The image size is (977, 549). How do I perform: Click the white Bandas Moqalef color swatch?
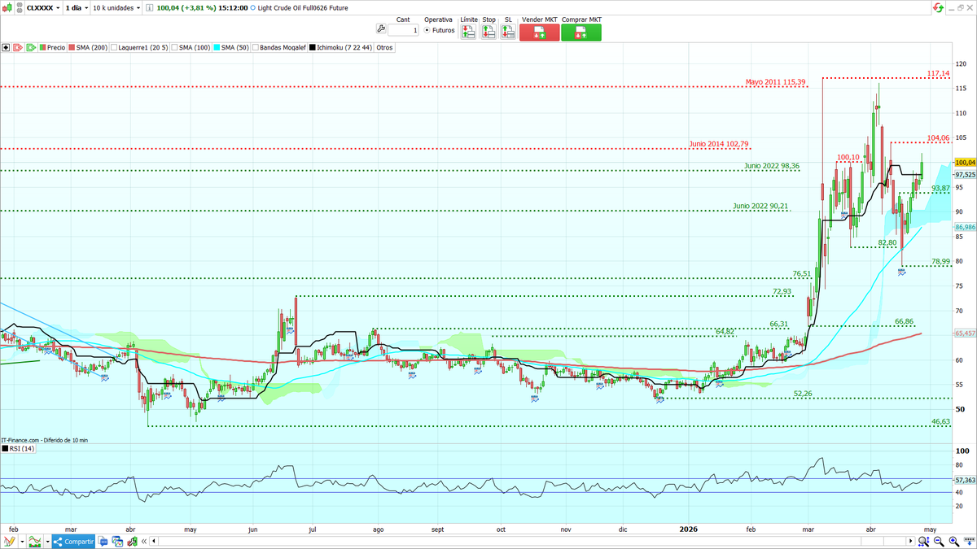(x=256, y=47)
